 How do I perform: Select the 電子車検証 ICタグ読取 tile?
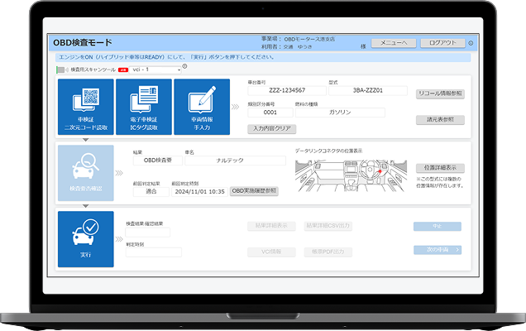144,107
